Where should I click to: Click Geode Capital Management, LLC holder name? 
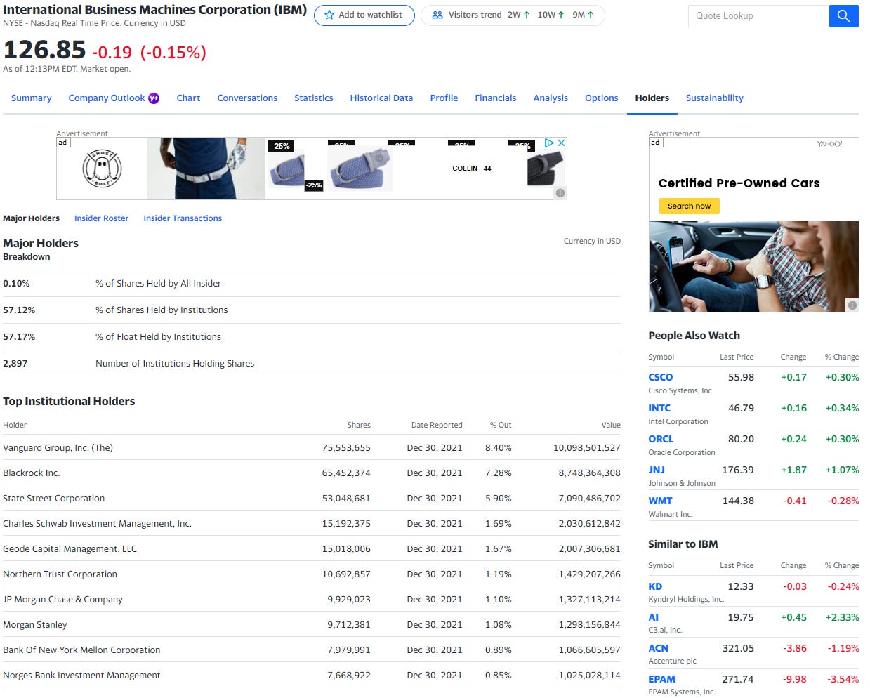70,548
